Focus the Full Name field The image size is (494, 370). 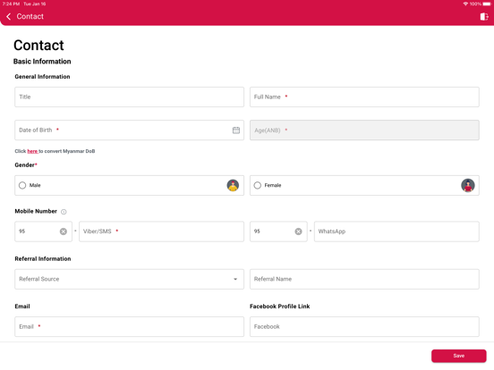click(x=364, y=97)
